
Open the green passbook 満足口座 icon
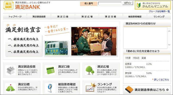(x=50, y=70)
